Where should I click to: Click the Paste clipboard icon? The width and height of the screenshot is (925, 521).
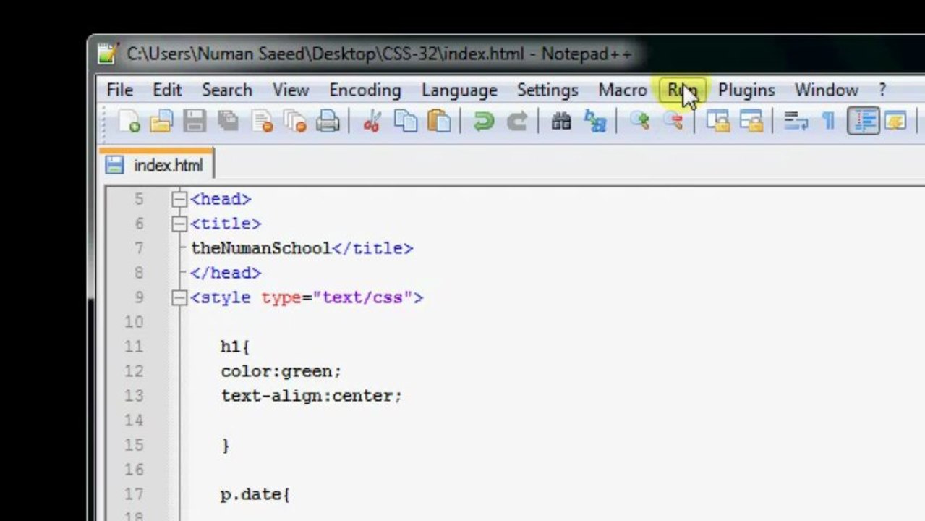pos(439,121)
